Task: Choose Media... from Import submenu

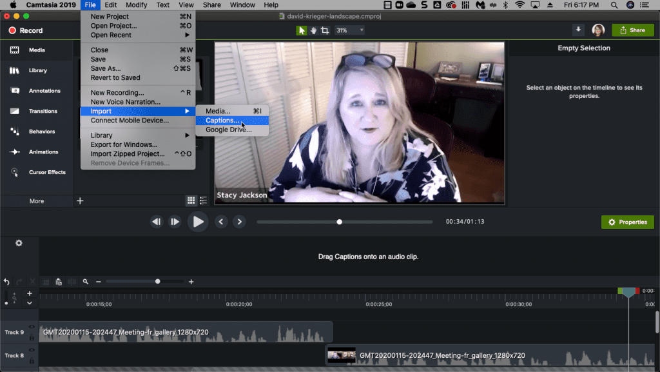Action: pos(232,111)
